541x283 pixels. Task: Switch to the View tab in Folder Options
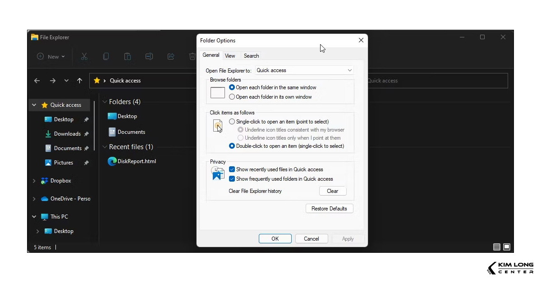[x=230, y=55]
